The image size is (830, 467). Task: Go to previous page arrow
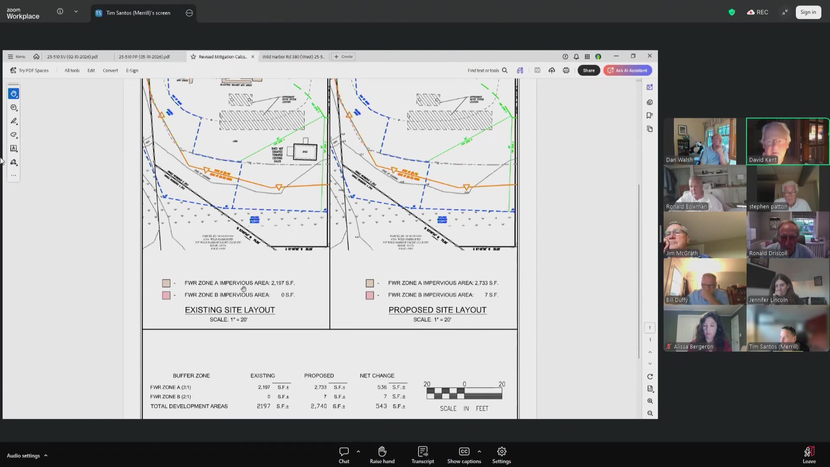(650, 352)
